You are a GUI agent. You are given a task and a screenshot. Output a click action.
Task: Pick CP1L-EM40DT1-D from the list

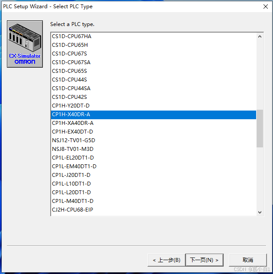(x=154, y=166)
